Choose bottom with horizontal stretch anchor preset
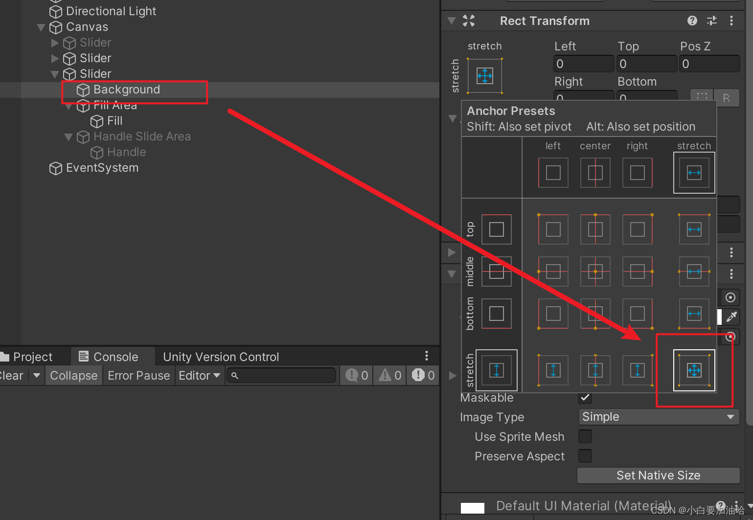Viewport: 753px width, 520px height. pyautogui.click(x=694, y=314)
